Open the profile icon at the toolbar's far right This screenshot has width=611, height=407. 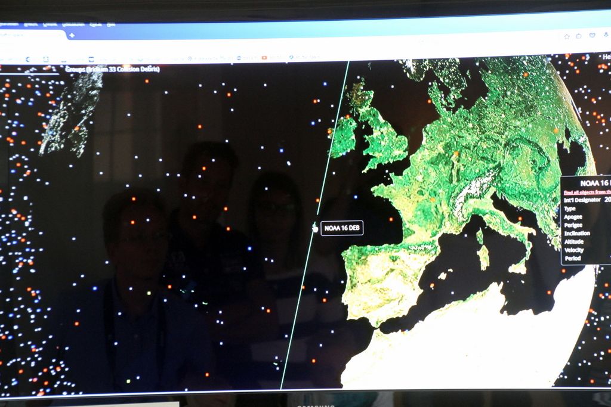pyautogui.click(x=605, y=36)
